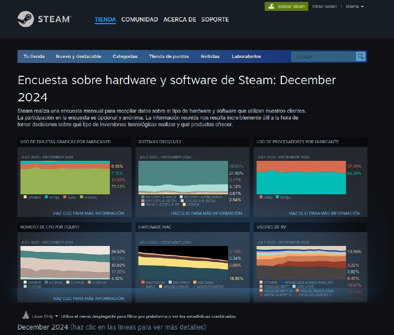Click the heading 'SISTEMAS DX10/11/12'
Viewport: 394px width, 335px height.
(160, 142)
